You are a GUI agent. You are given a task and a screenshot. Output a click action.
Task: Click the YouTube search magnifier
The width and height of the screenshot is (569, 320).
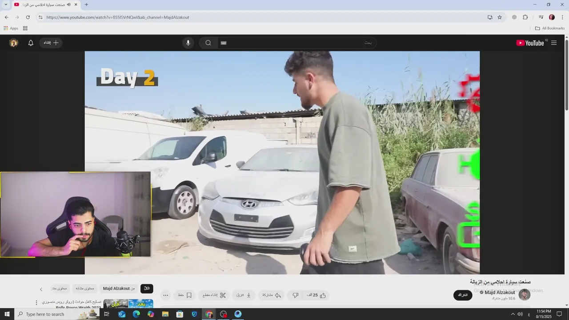208,43
